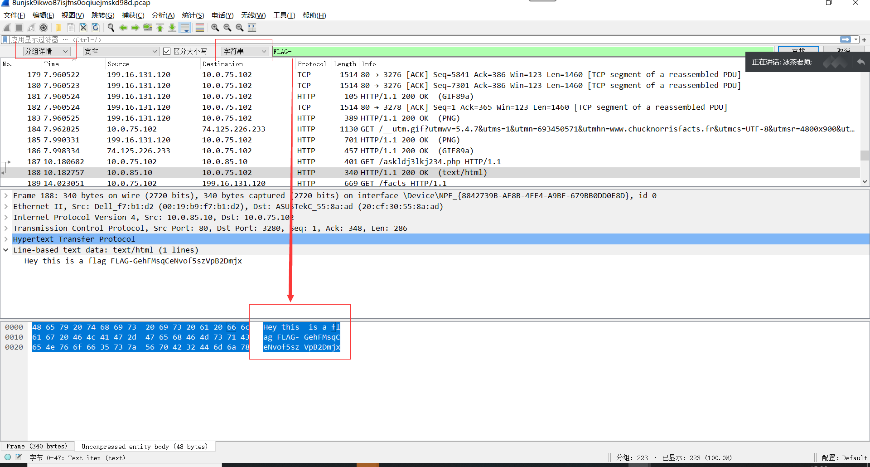Zoom out the main window text
Viewport: 870px width, 467px height.
(x=227, y=28)
